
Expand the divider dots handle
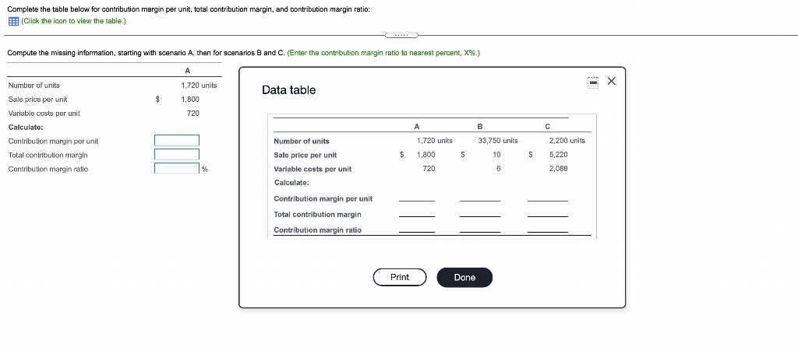pyautogui.click(x=401, y=35)
